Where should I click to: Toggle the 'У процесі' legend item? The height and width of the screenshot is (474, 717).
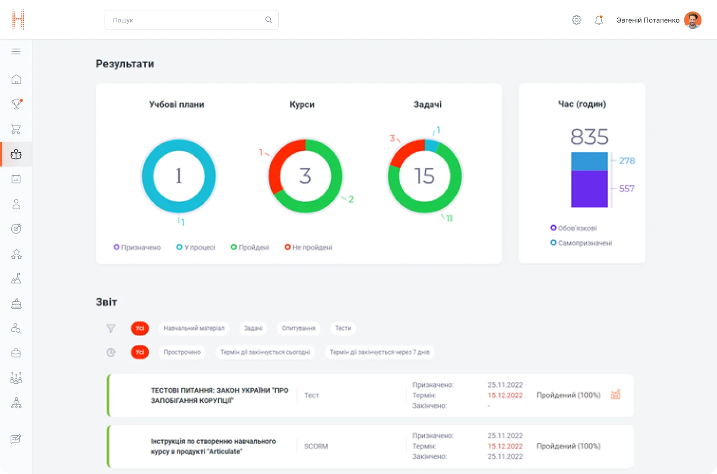click(x=196, y=247)
